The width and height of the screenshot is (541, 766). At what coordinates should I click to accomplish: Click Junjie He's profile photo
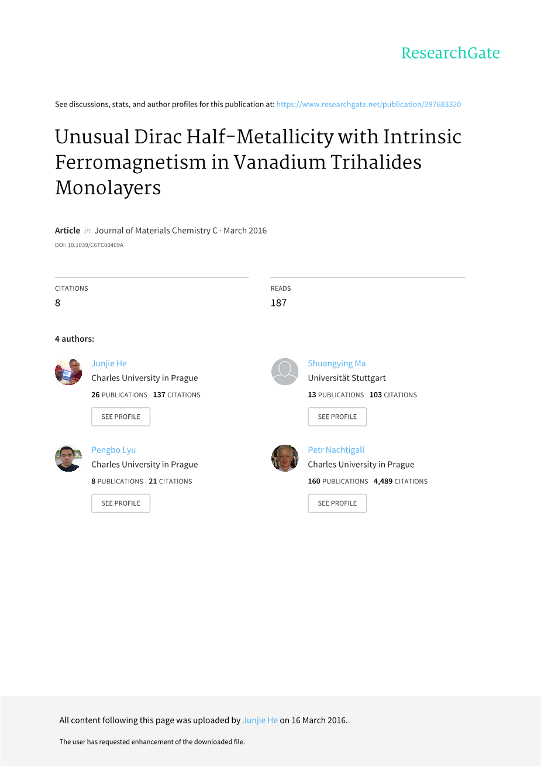click(x=68, y=372)
